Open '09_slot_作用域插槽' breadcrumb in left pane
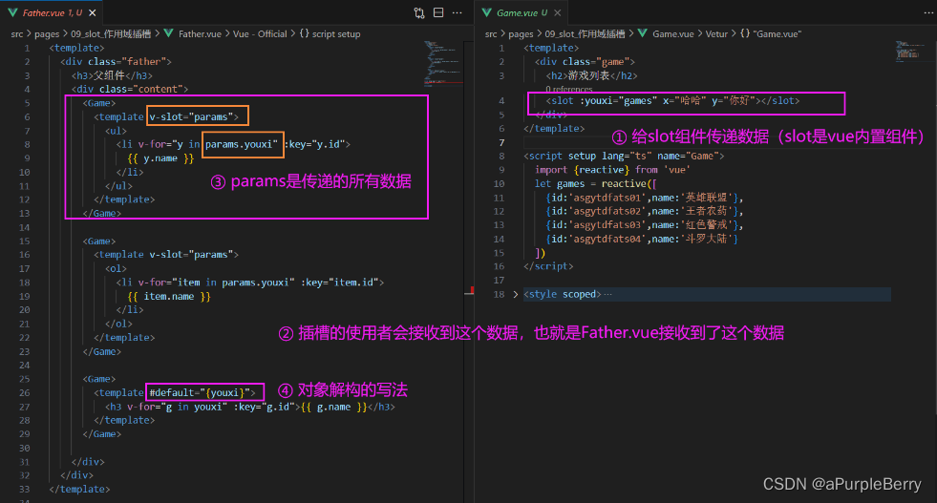This screenshot has height=503, width=937. tap(111, 34)
